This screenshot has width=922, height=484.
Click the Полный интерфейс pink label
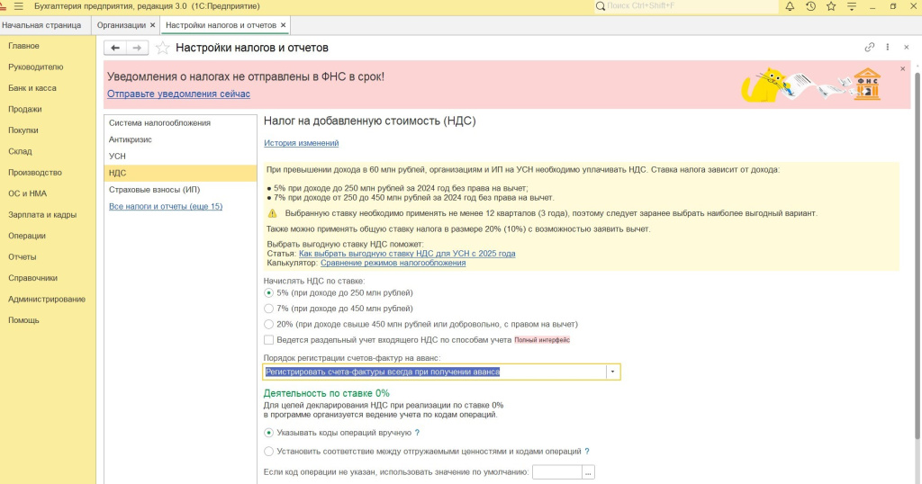point(542,340)
